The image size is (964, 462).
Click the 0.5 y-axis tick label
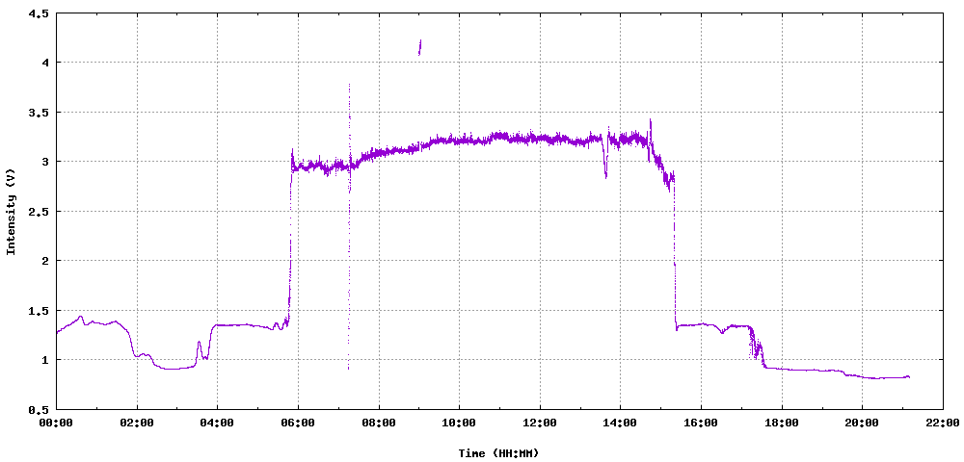click(39, 409)
